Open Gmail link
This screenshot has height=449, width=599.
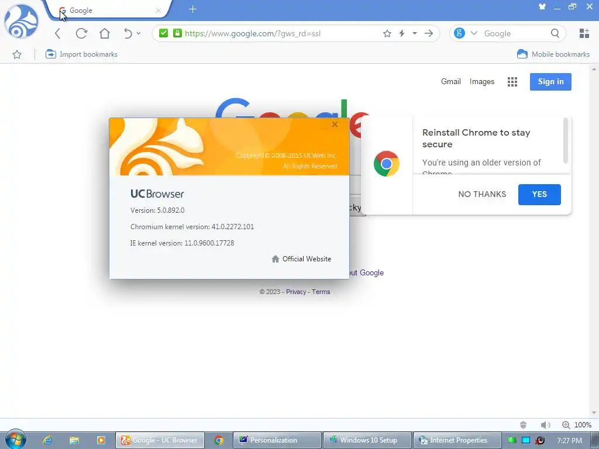click(x=451, y=81)
